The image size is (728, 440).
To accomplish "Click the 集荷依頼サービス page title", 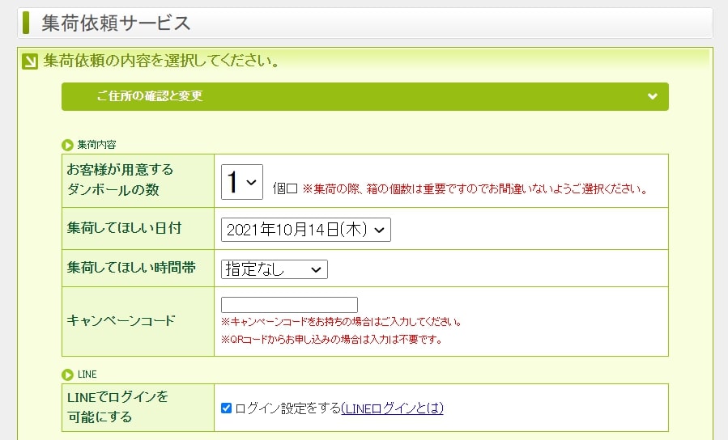I will 116,23.
